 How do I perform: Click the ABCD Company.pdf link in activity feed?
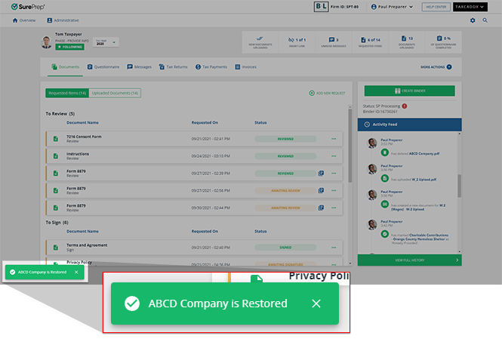point(424,154)
